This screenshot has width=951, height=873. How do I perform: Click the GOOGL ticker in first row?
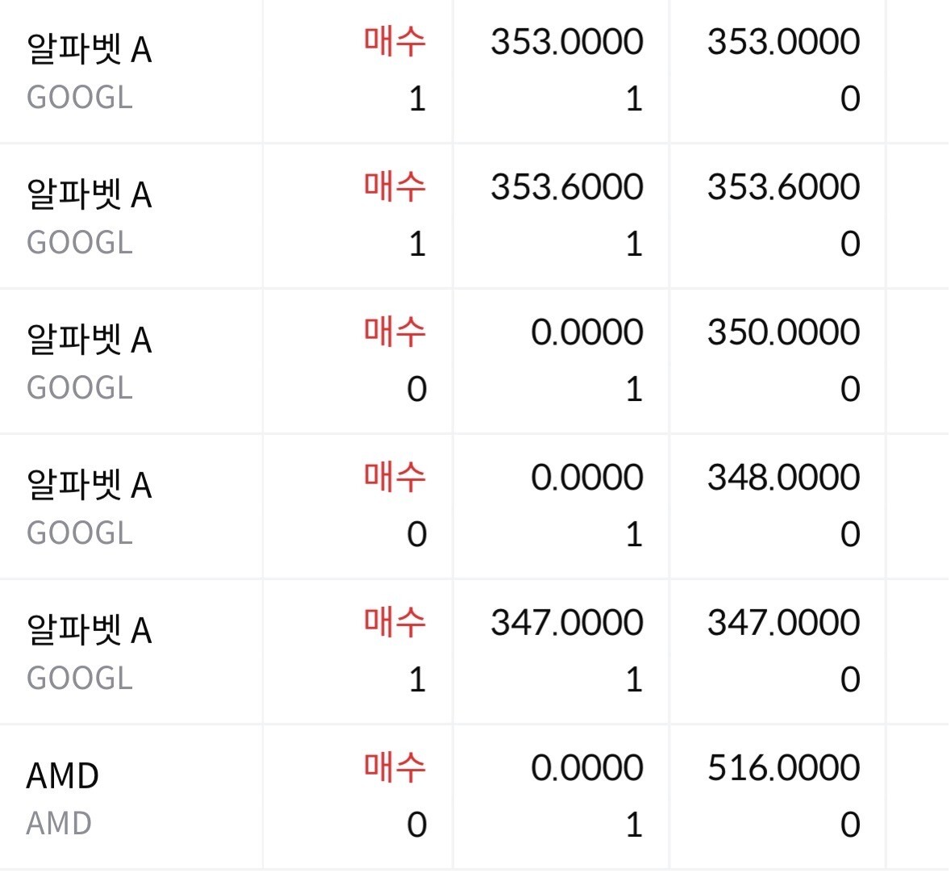[80, 98]
